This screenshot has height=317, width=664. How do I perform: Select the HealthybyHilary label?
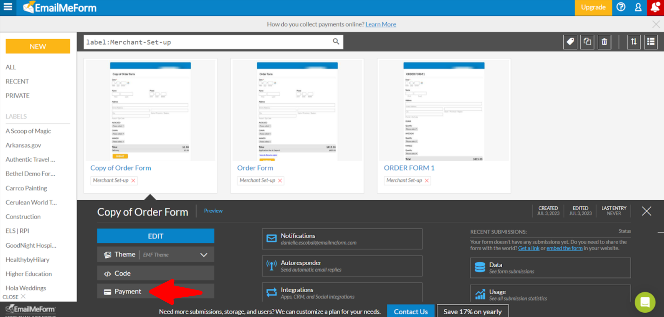coord(27,260)
